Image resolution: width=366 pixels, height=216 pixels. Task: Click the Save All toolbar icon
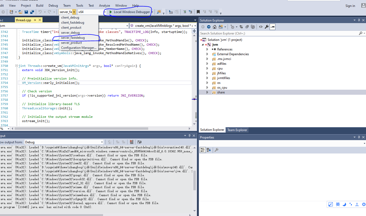[32, 12]
